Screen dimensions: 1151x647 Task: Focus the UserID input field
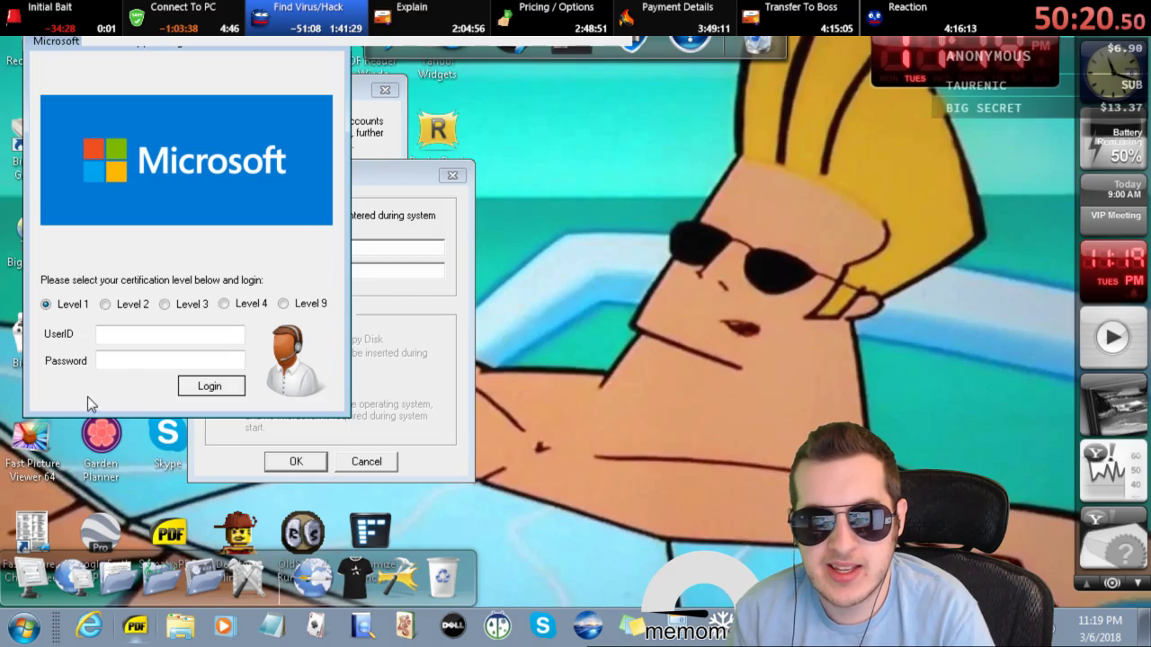170,334
